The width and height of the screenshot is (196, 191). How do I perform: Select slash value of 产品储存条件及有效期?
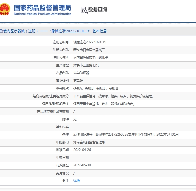tap(74, 112)
